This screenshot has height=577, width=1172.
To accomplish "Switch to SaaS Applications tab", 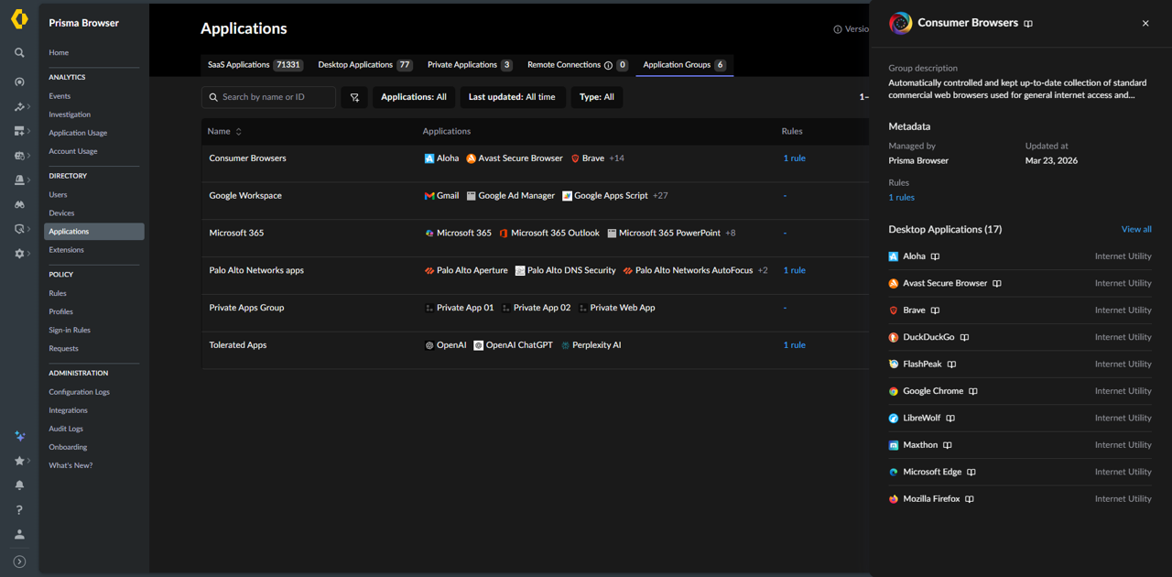I will pos(255,65).
